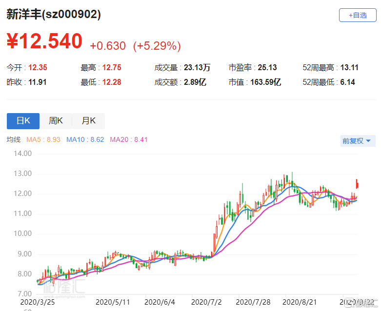Click the latest red candlestick on chart
381x311 pixels.
click(x=357, y=184)
